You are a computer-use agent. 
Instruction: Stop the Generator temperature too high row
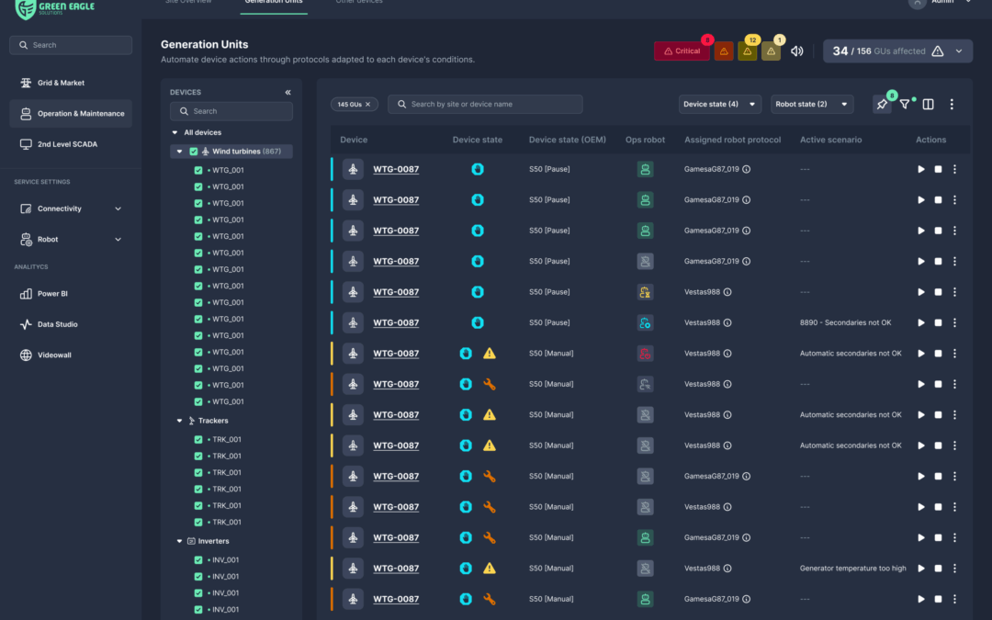click(x=938, y=569)
